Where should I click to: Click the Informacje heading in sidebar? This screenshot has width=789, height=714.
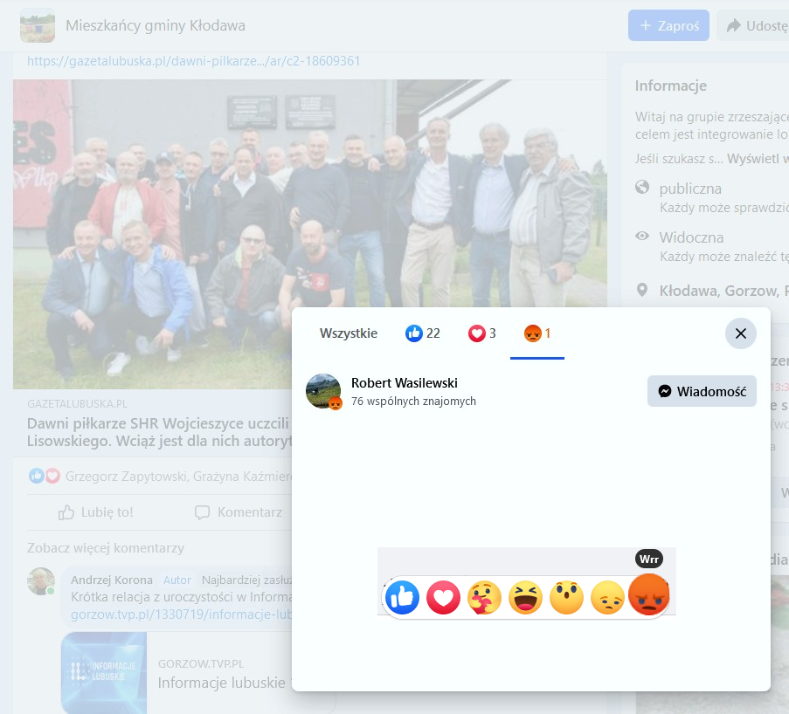(671, 86)
